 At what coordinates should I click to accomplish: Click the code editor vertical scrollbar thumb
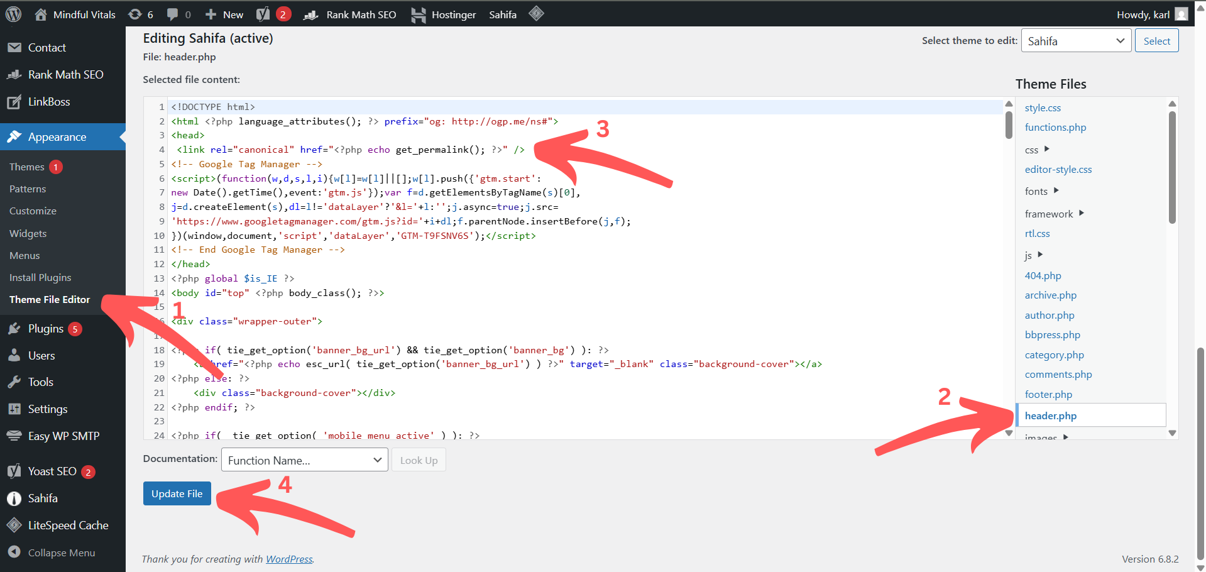pyautogui.click(x=1009, y=124)
